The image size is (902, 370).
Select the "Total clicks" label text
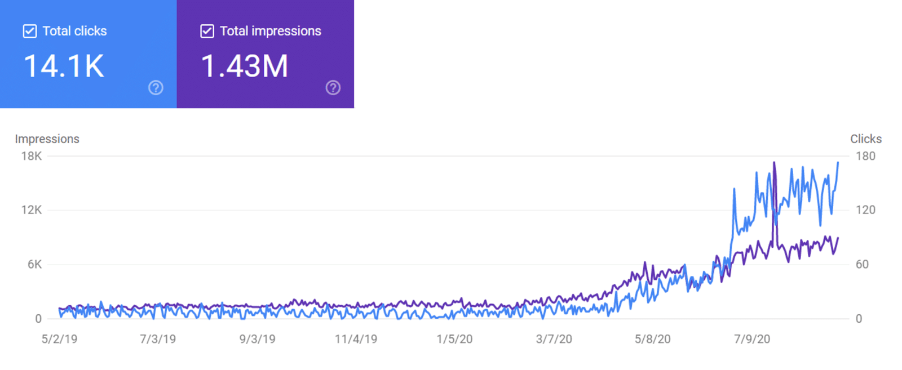(74, 31)
